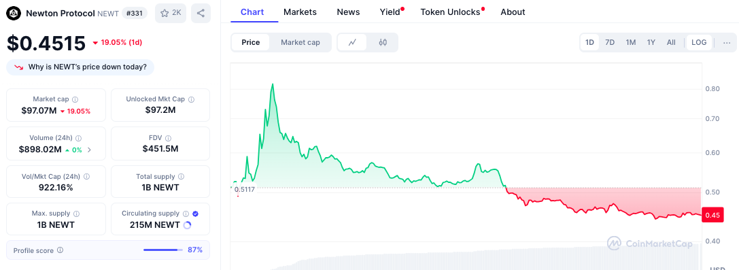Click the 922.16% Vol/Mkt Cap value
Viewport: 739px width, 270px height.
(56, 188)
